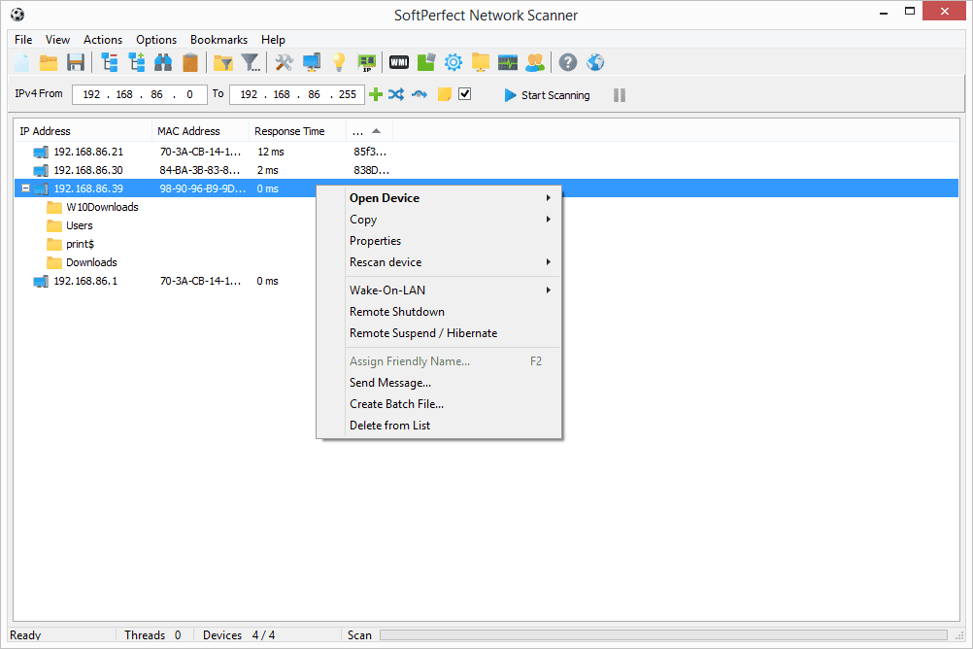This screenshot has height=649, width=973.
Task: Open help with question mark icon
Action: [568, 62]
